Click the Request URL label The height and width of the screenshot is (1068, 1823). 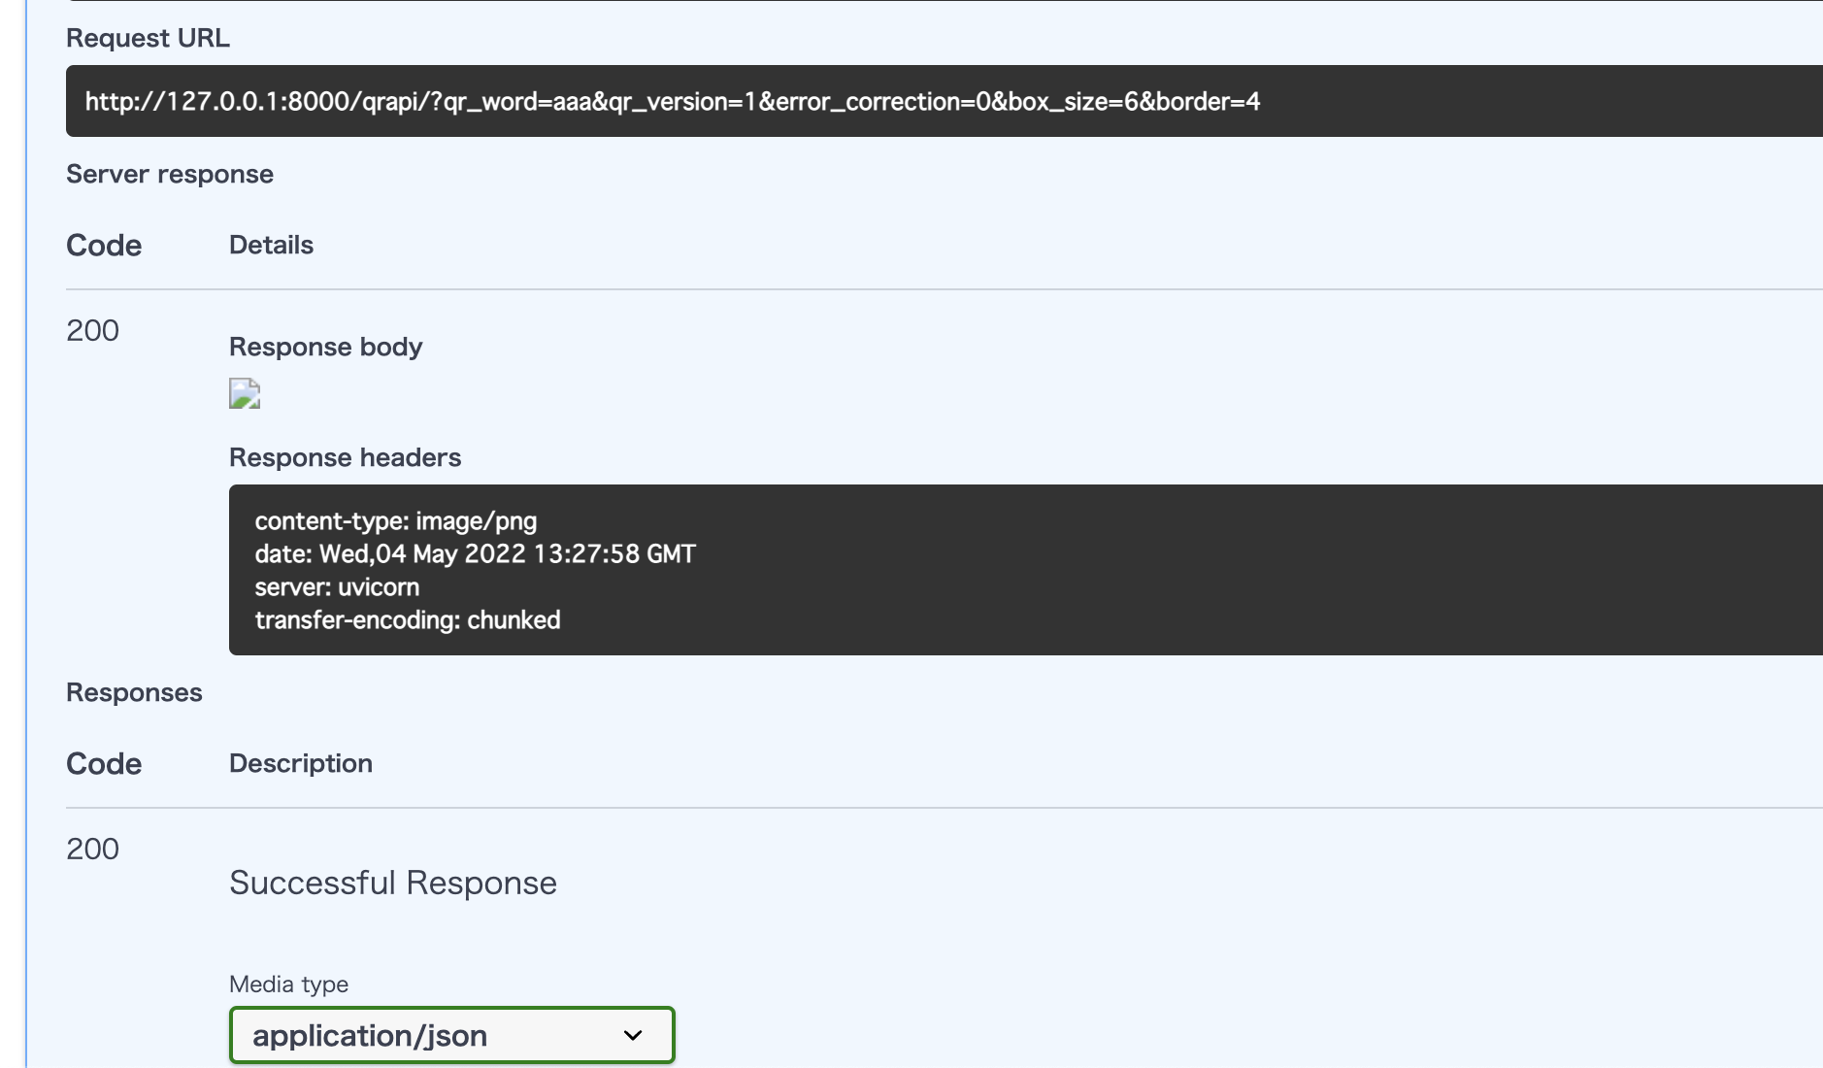pos(148,38)
